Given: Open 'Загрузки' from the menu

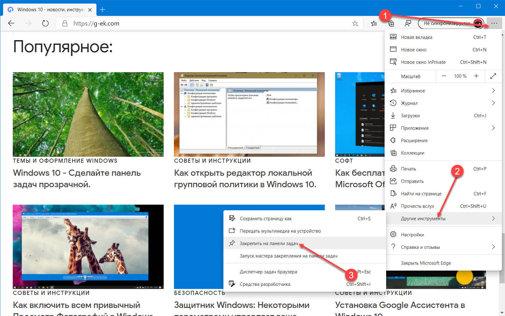Looking at the screenshot, I should (x=443, y=115).
